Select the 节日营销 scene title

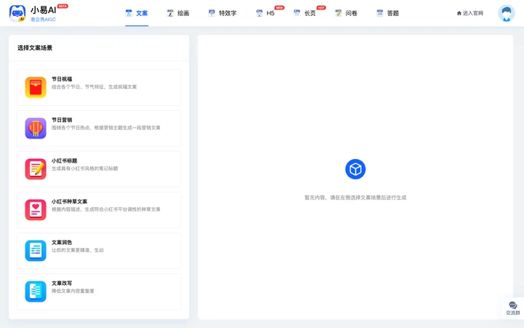pyautogui.click(x=62, y=120)
